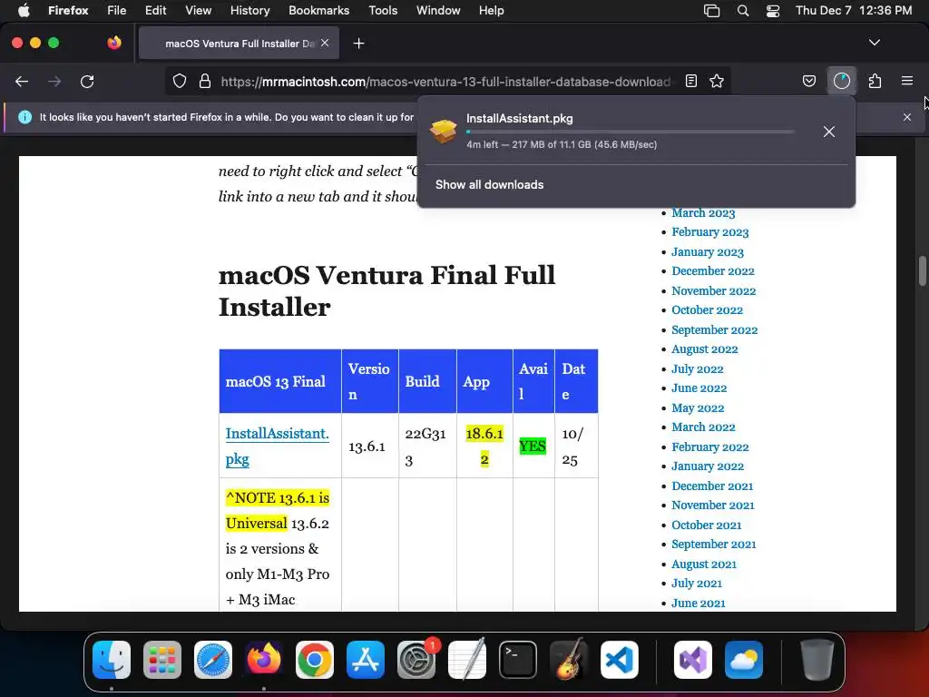
Task: Open the Weather app from the Dock
Action: [744, 660]
